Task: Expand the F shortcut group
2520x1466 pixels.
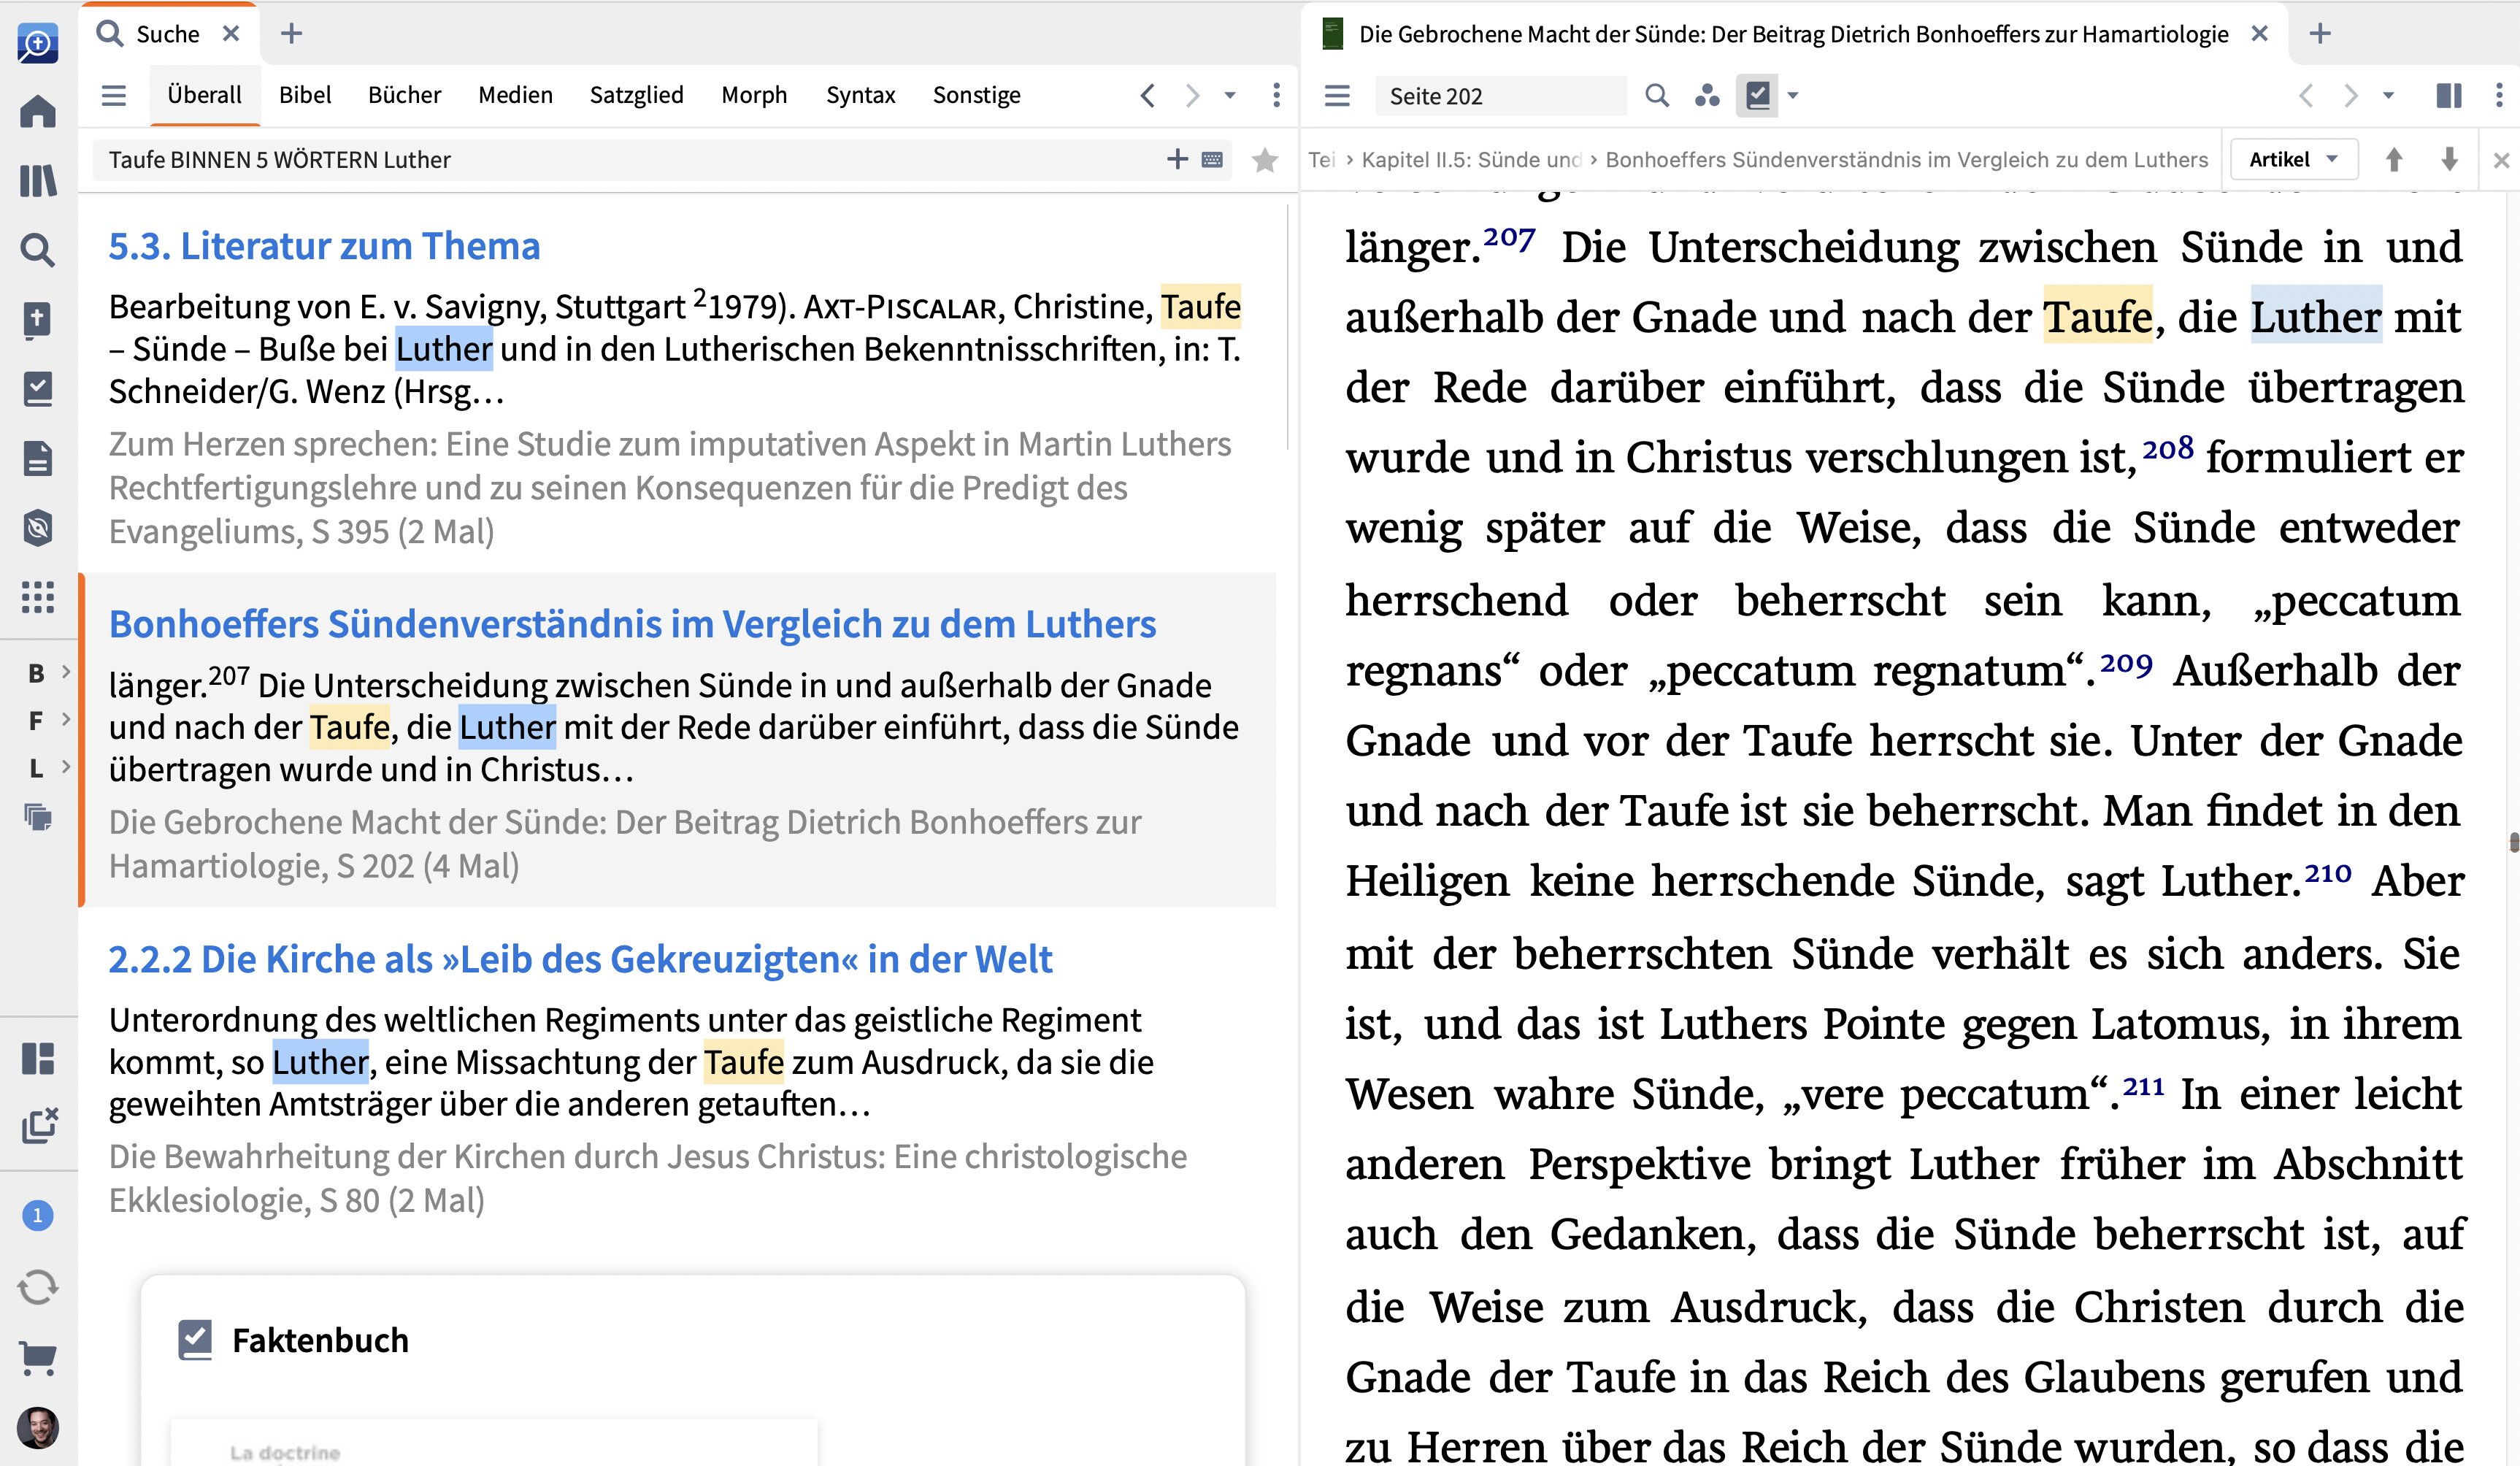Action: [x=66, y=719]
